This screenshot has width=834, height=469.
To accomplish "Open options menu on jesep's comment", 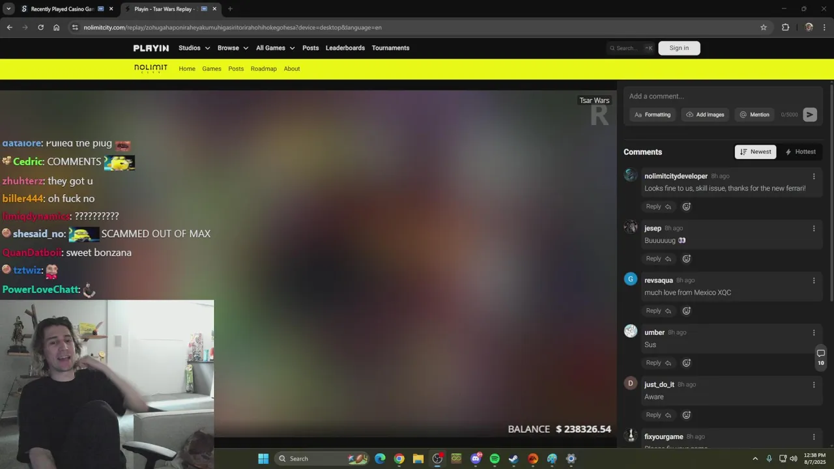I will pos(814,229).
